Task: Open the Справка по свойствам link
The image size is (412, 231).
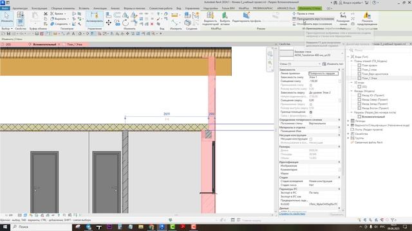Action: point(292,214)
